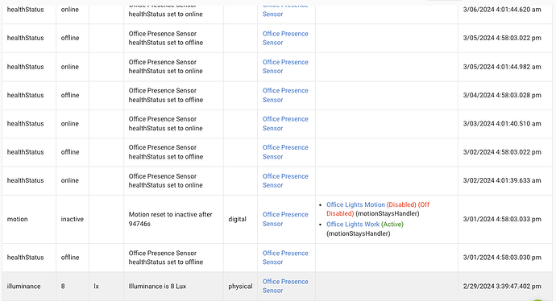Open sensor link for 3/06/2024 4:01:44.620 am event
The height and width of the screenshot is (301, 556).
(285, 10)
